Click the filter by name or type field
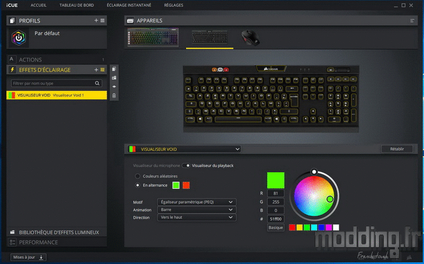Viewport: 424px width, 264px height. pyautogui.click(x=57, y=83)
